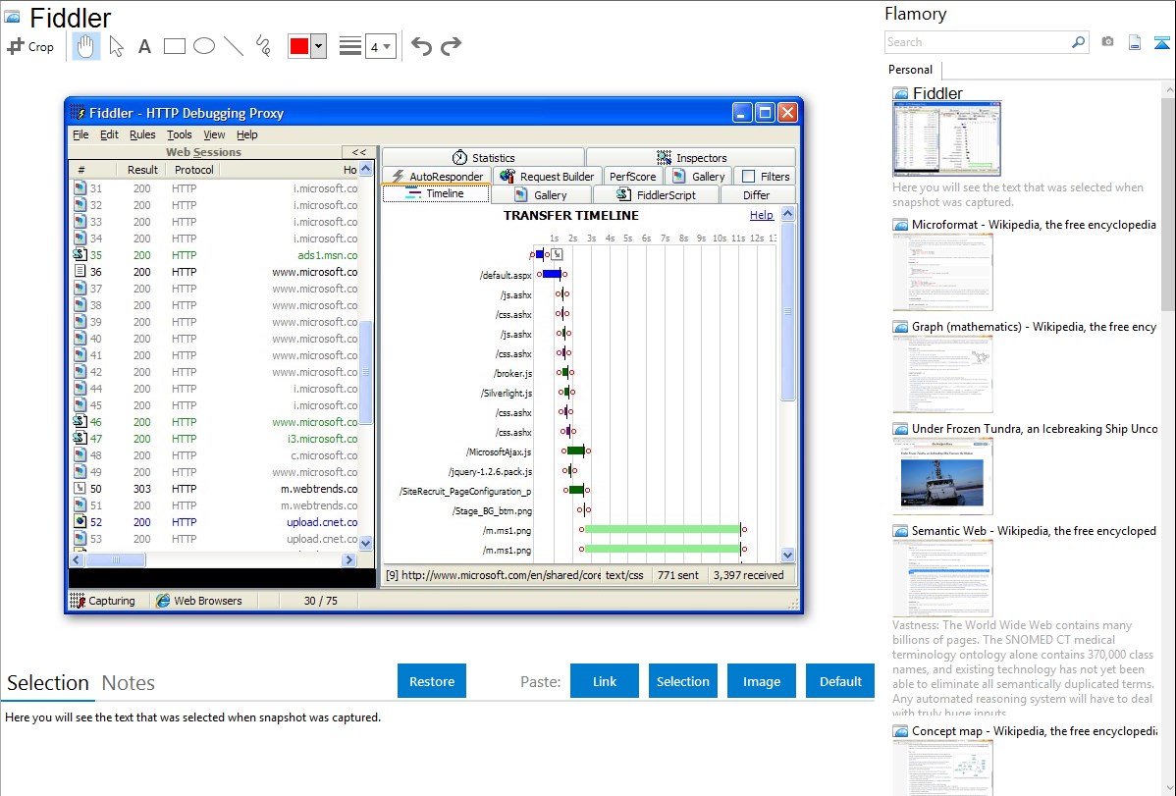Viewport: 1176px width, 796px height.
Task: Pick the freehand drawing tool
Action: tap(263, 46)
